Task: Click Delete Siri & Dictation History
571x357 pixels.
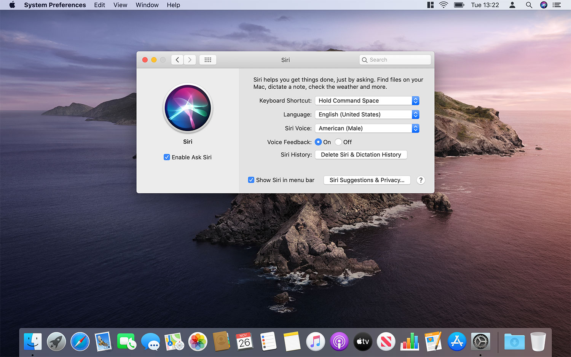Action: point(361,155)
